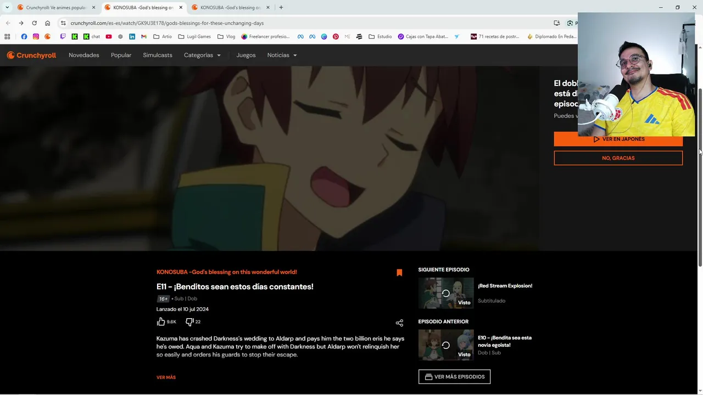Click the address bar URL field
This screenshot has width=703, height=395.
click(308, 23)
